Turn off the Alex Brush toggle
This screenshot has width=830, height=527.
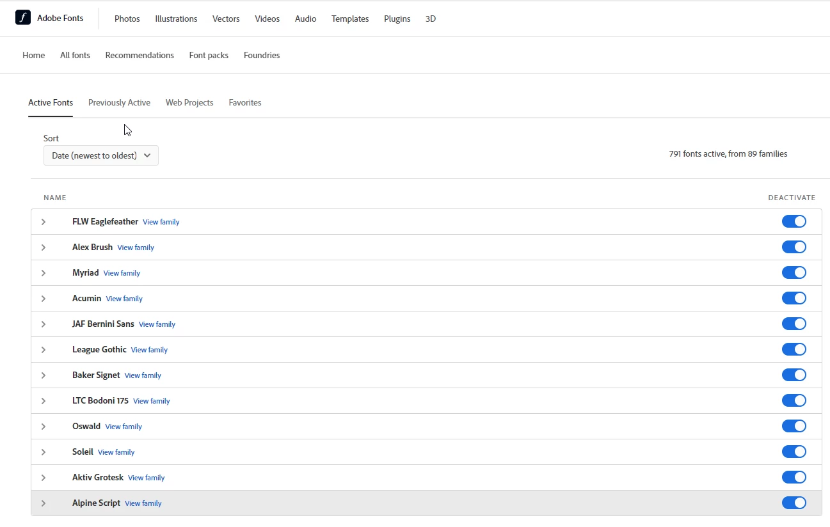click(x=794, y=247)
